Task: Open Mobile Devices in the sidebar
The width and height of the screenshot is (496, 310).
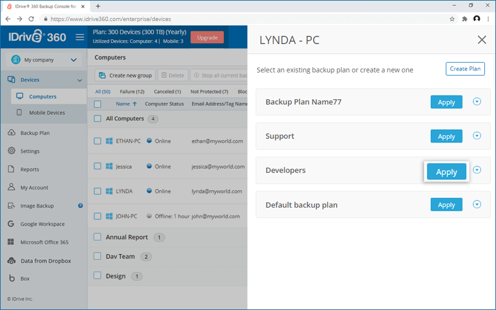Action: point(47,113)
